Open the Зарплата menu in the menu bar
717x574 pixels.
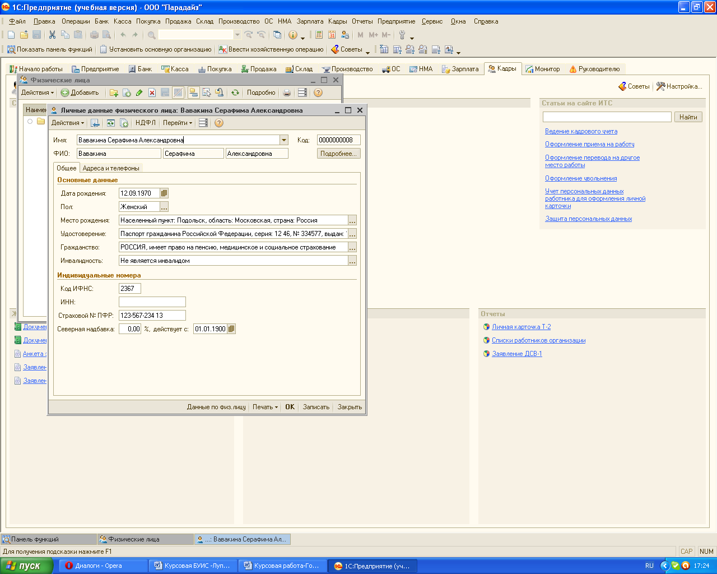310,21
